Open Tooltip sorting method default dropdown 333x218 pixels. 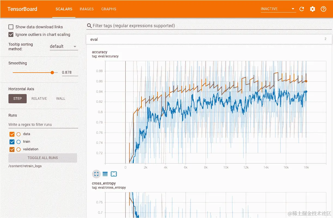64,46
